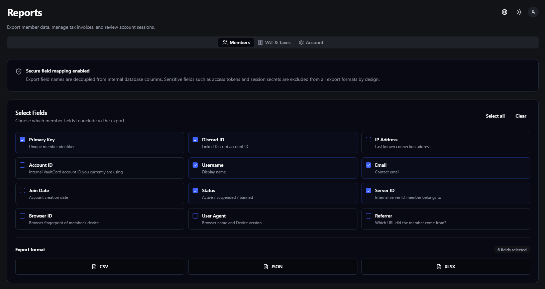Switch to the VAT & Taxes tab
This screenshot has height=289, width=545.
tap(274, 42)
